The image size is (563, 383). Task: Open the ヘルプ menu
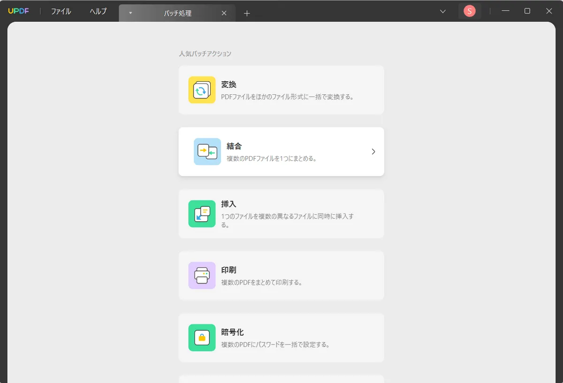pyautogui.click(x=98, y=12)
